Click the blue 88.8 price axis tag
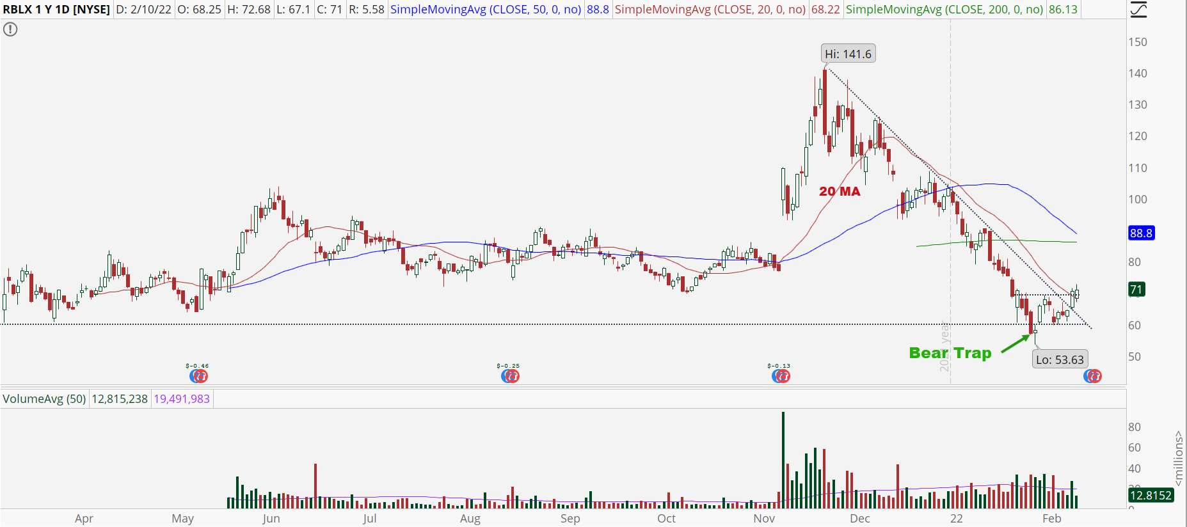 1141,233
